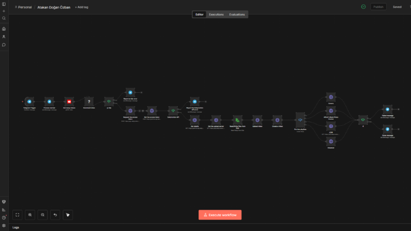Image resolution: width=411 pixels, height=231 pixels.
Task: Select the Download video question-mark node
Action: click(89, 102)
